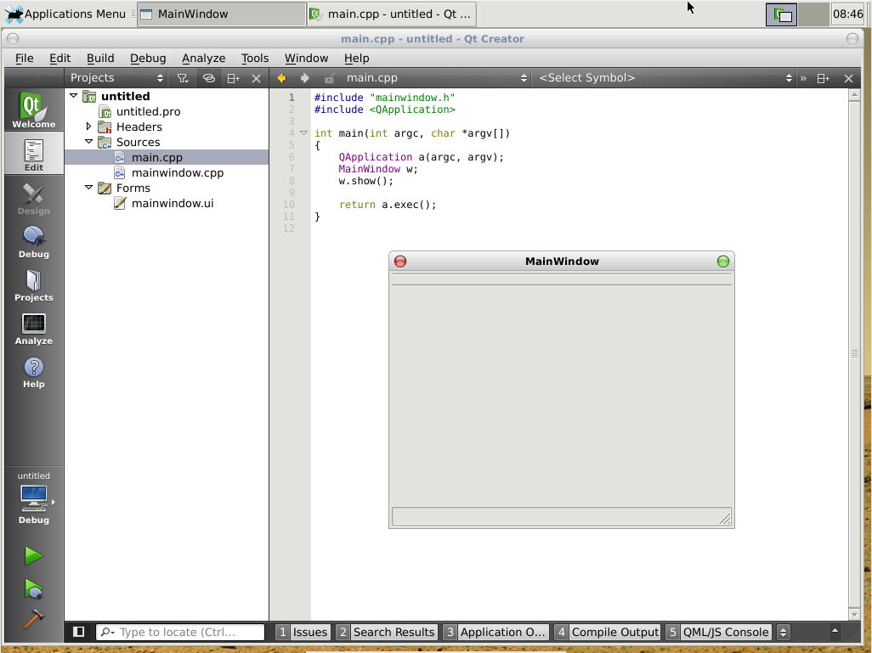Viewport: 872px width, 653px height.
Task: Click the Type to locate field
Action: [180, 632]
